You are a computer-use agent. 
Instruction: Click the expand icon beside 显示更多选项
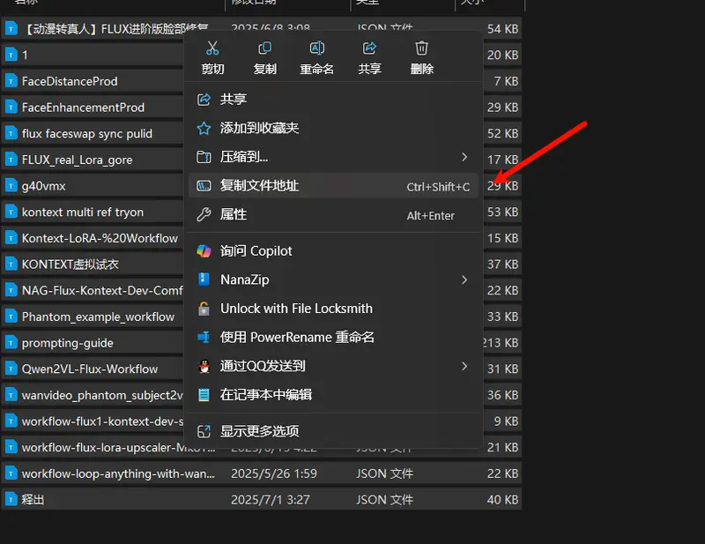point(204,431)
